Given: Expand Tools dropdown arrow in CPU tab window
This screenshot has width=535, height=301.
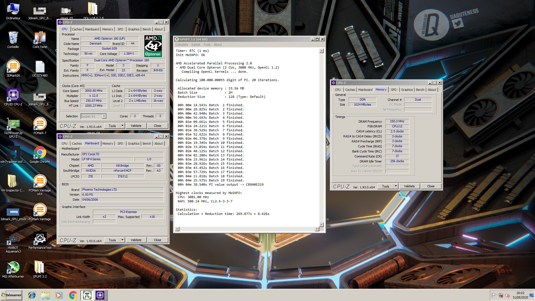Looking at the screenshot, I should click(122, 126).
